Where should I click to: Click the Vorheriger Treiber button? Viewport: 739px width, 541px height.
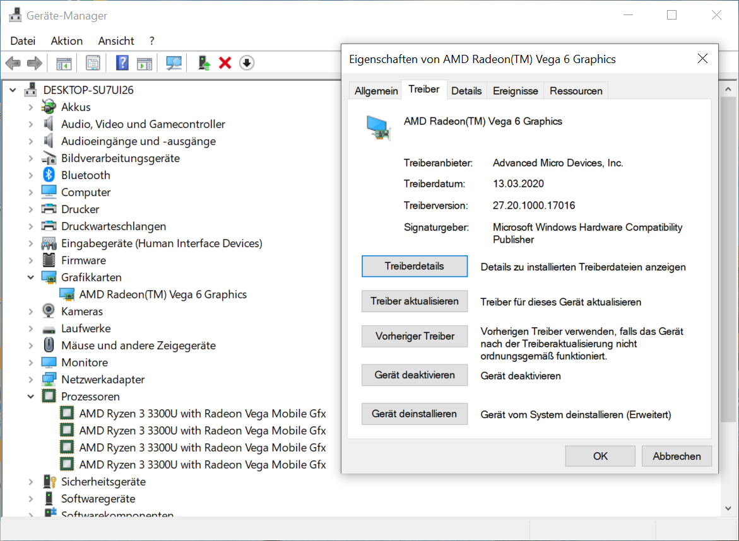(x=414, y=336)
